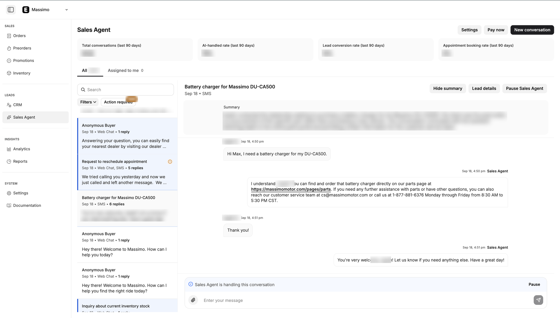Click the Settings gear icon in sidebar
The image size is (560, 318).
point(9,193)
